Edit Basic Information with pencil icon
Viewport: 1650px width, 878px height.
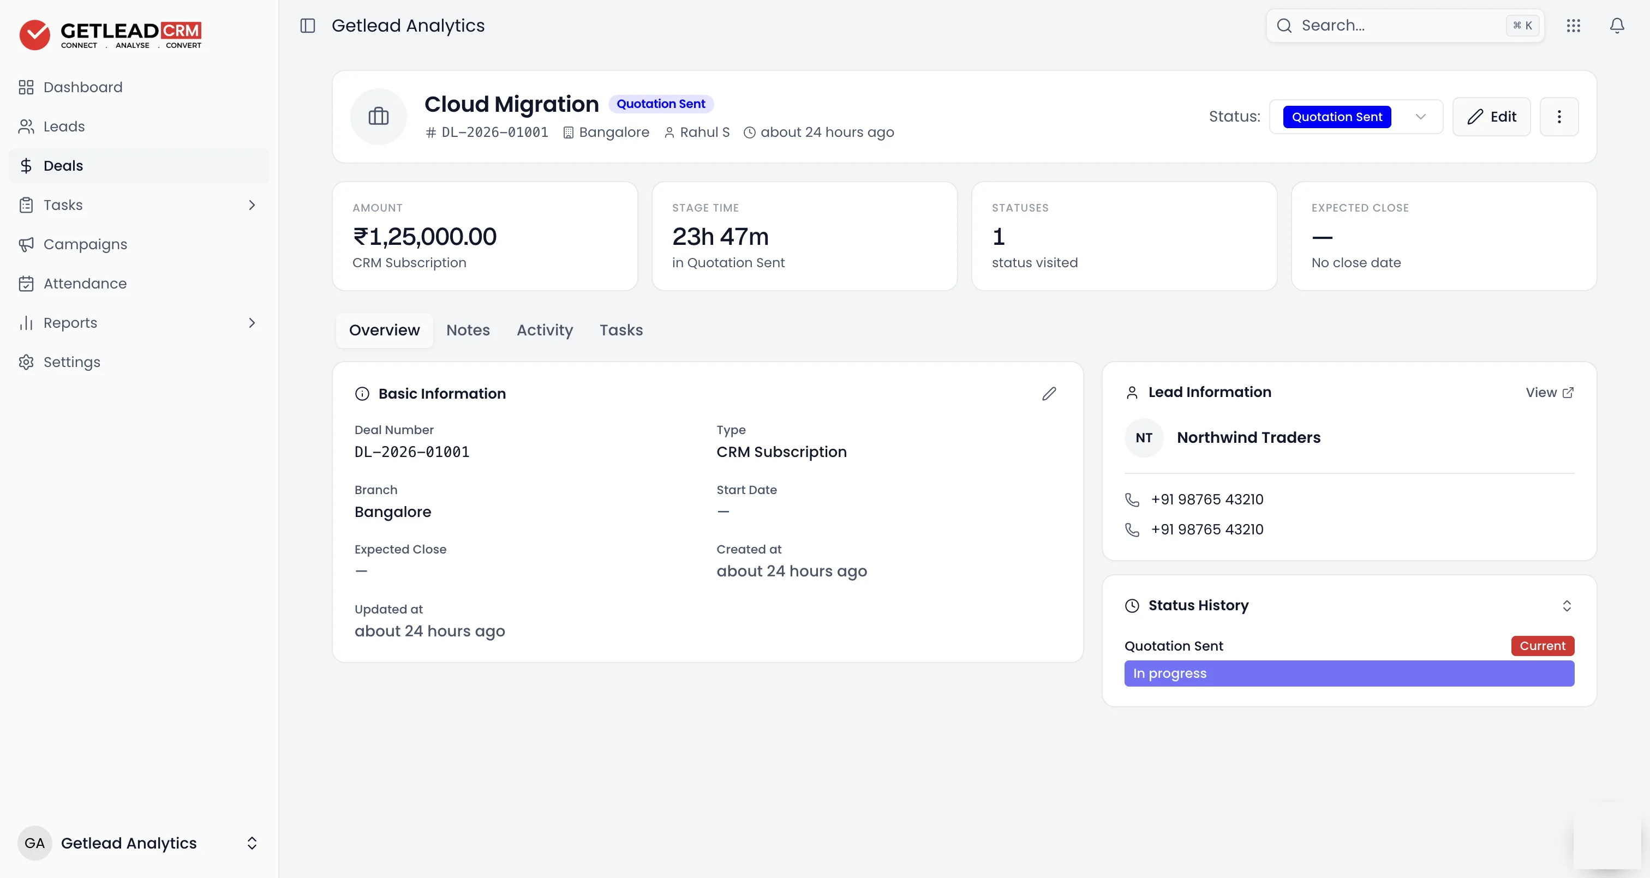(1049, 394)
